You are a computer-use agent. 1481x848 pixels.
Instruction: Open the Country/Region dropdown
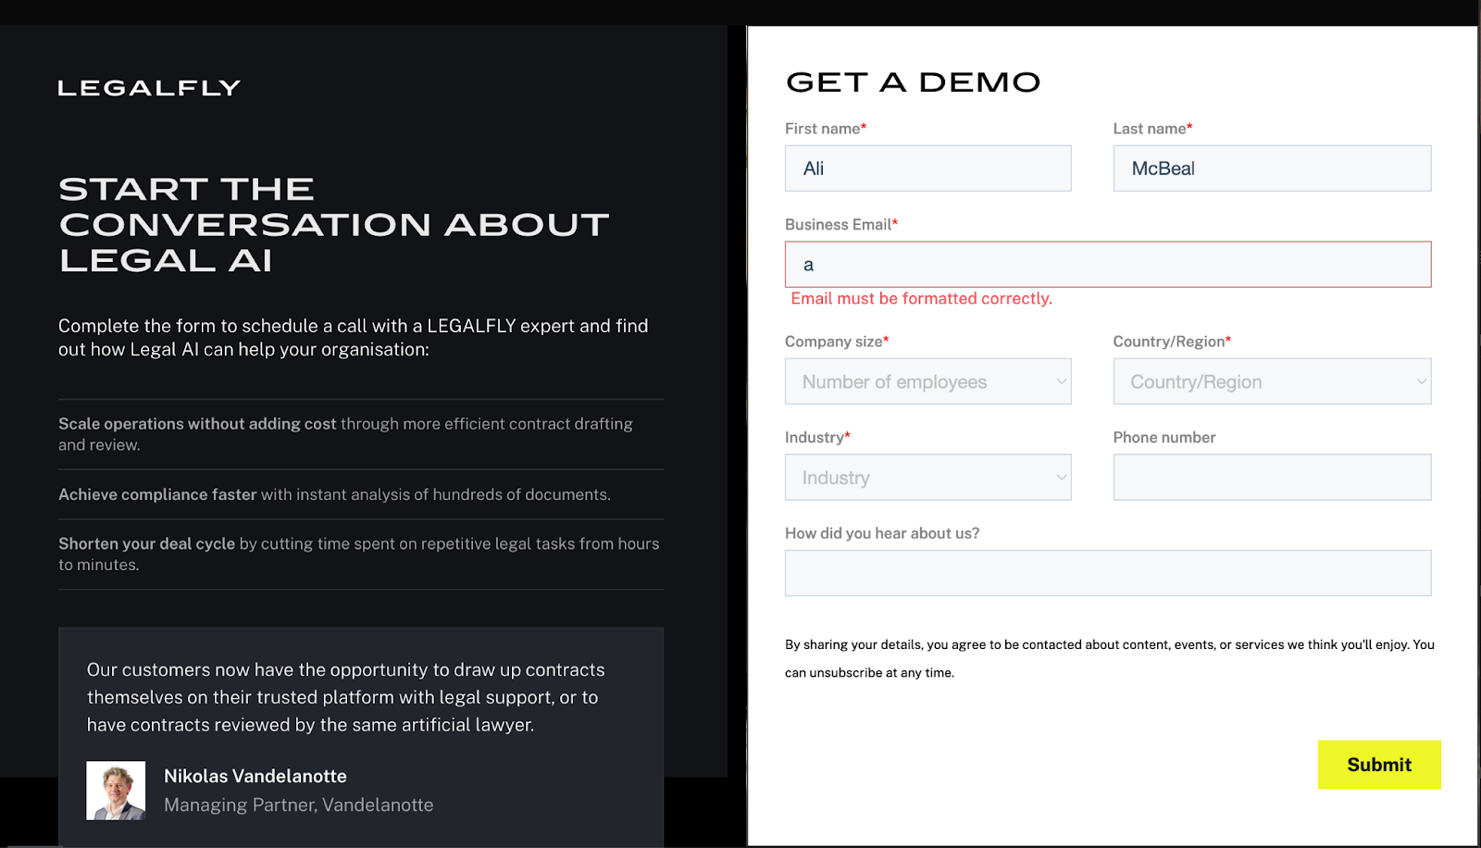point(1271,380)
